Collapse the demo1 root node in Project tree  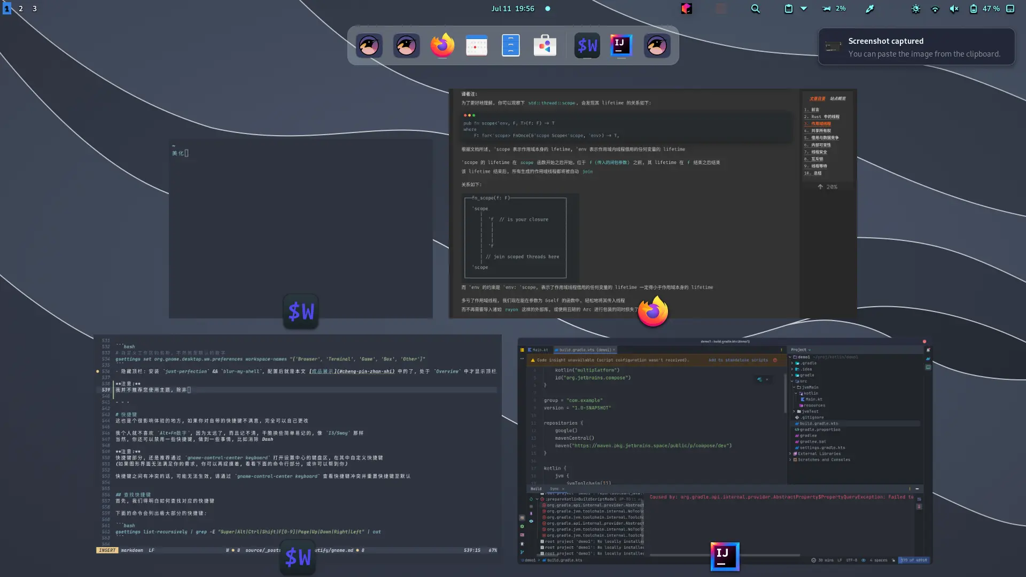[x=790, y=357]
